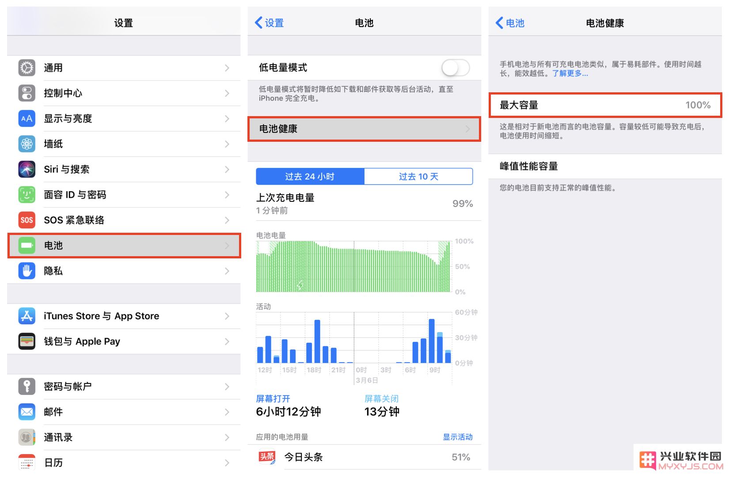The height and width of the screenshot is (477, 729).
Task: Tap the General (通用) gear icon
Action: pos(27,68)
